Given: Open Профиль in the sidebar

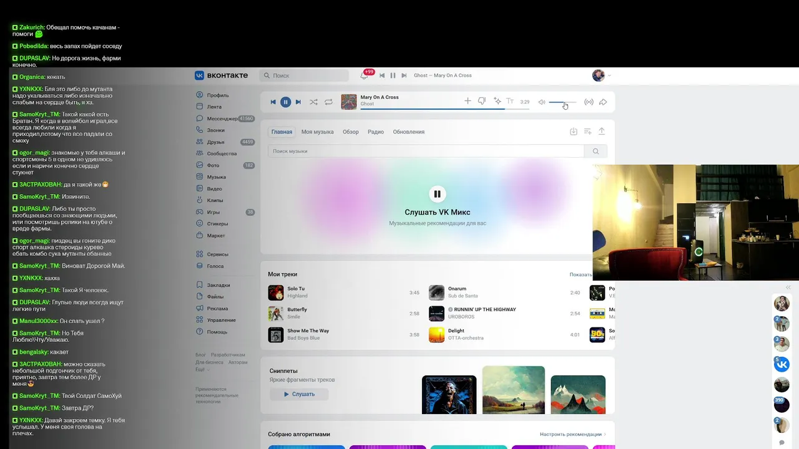Looking at the screenshot, I should point(218,95).
